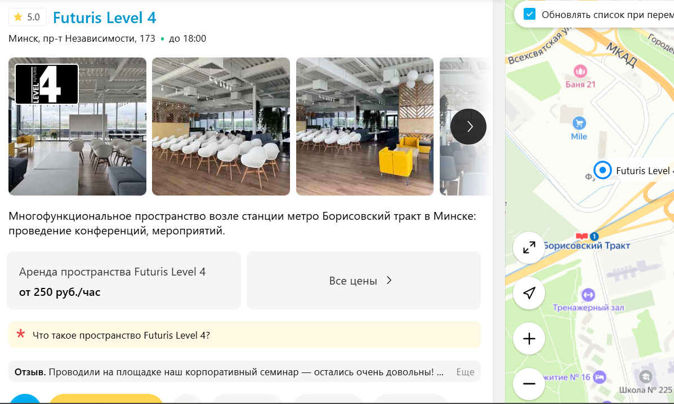Screen dimensions: 674x404
Task: Click the 5.0 star rating badge
Action: click(x=28, y=17)
